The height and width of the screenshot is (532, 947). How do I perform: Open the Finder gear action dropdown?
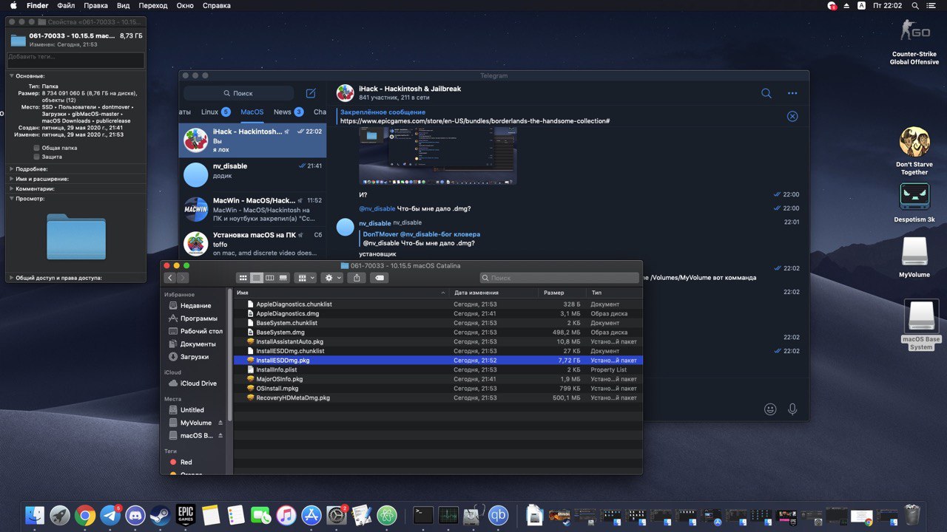(332, 278)
